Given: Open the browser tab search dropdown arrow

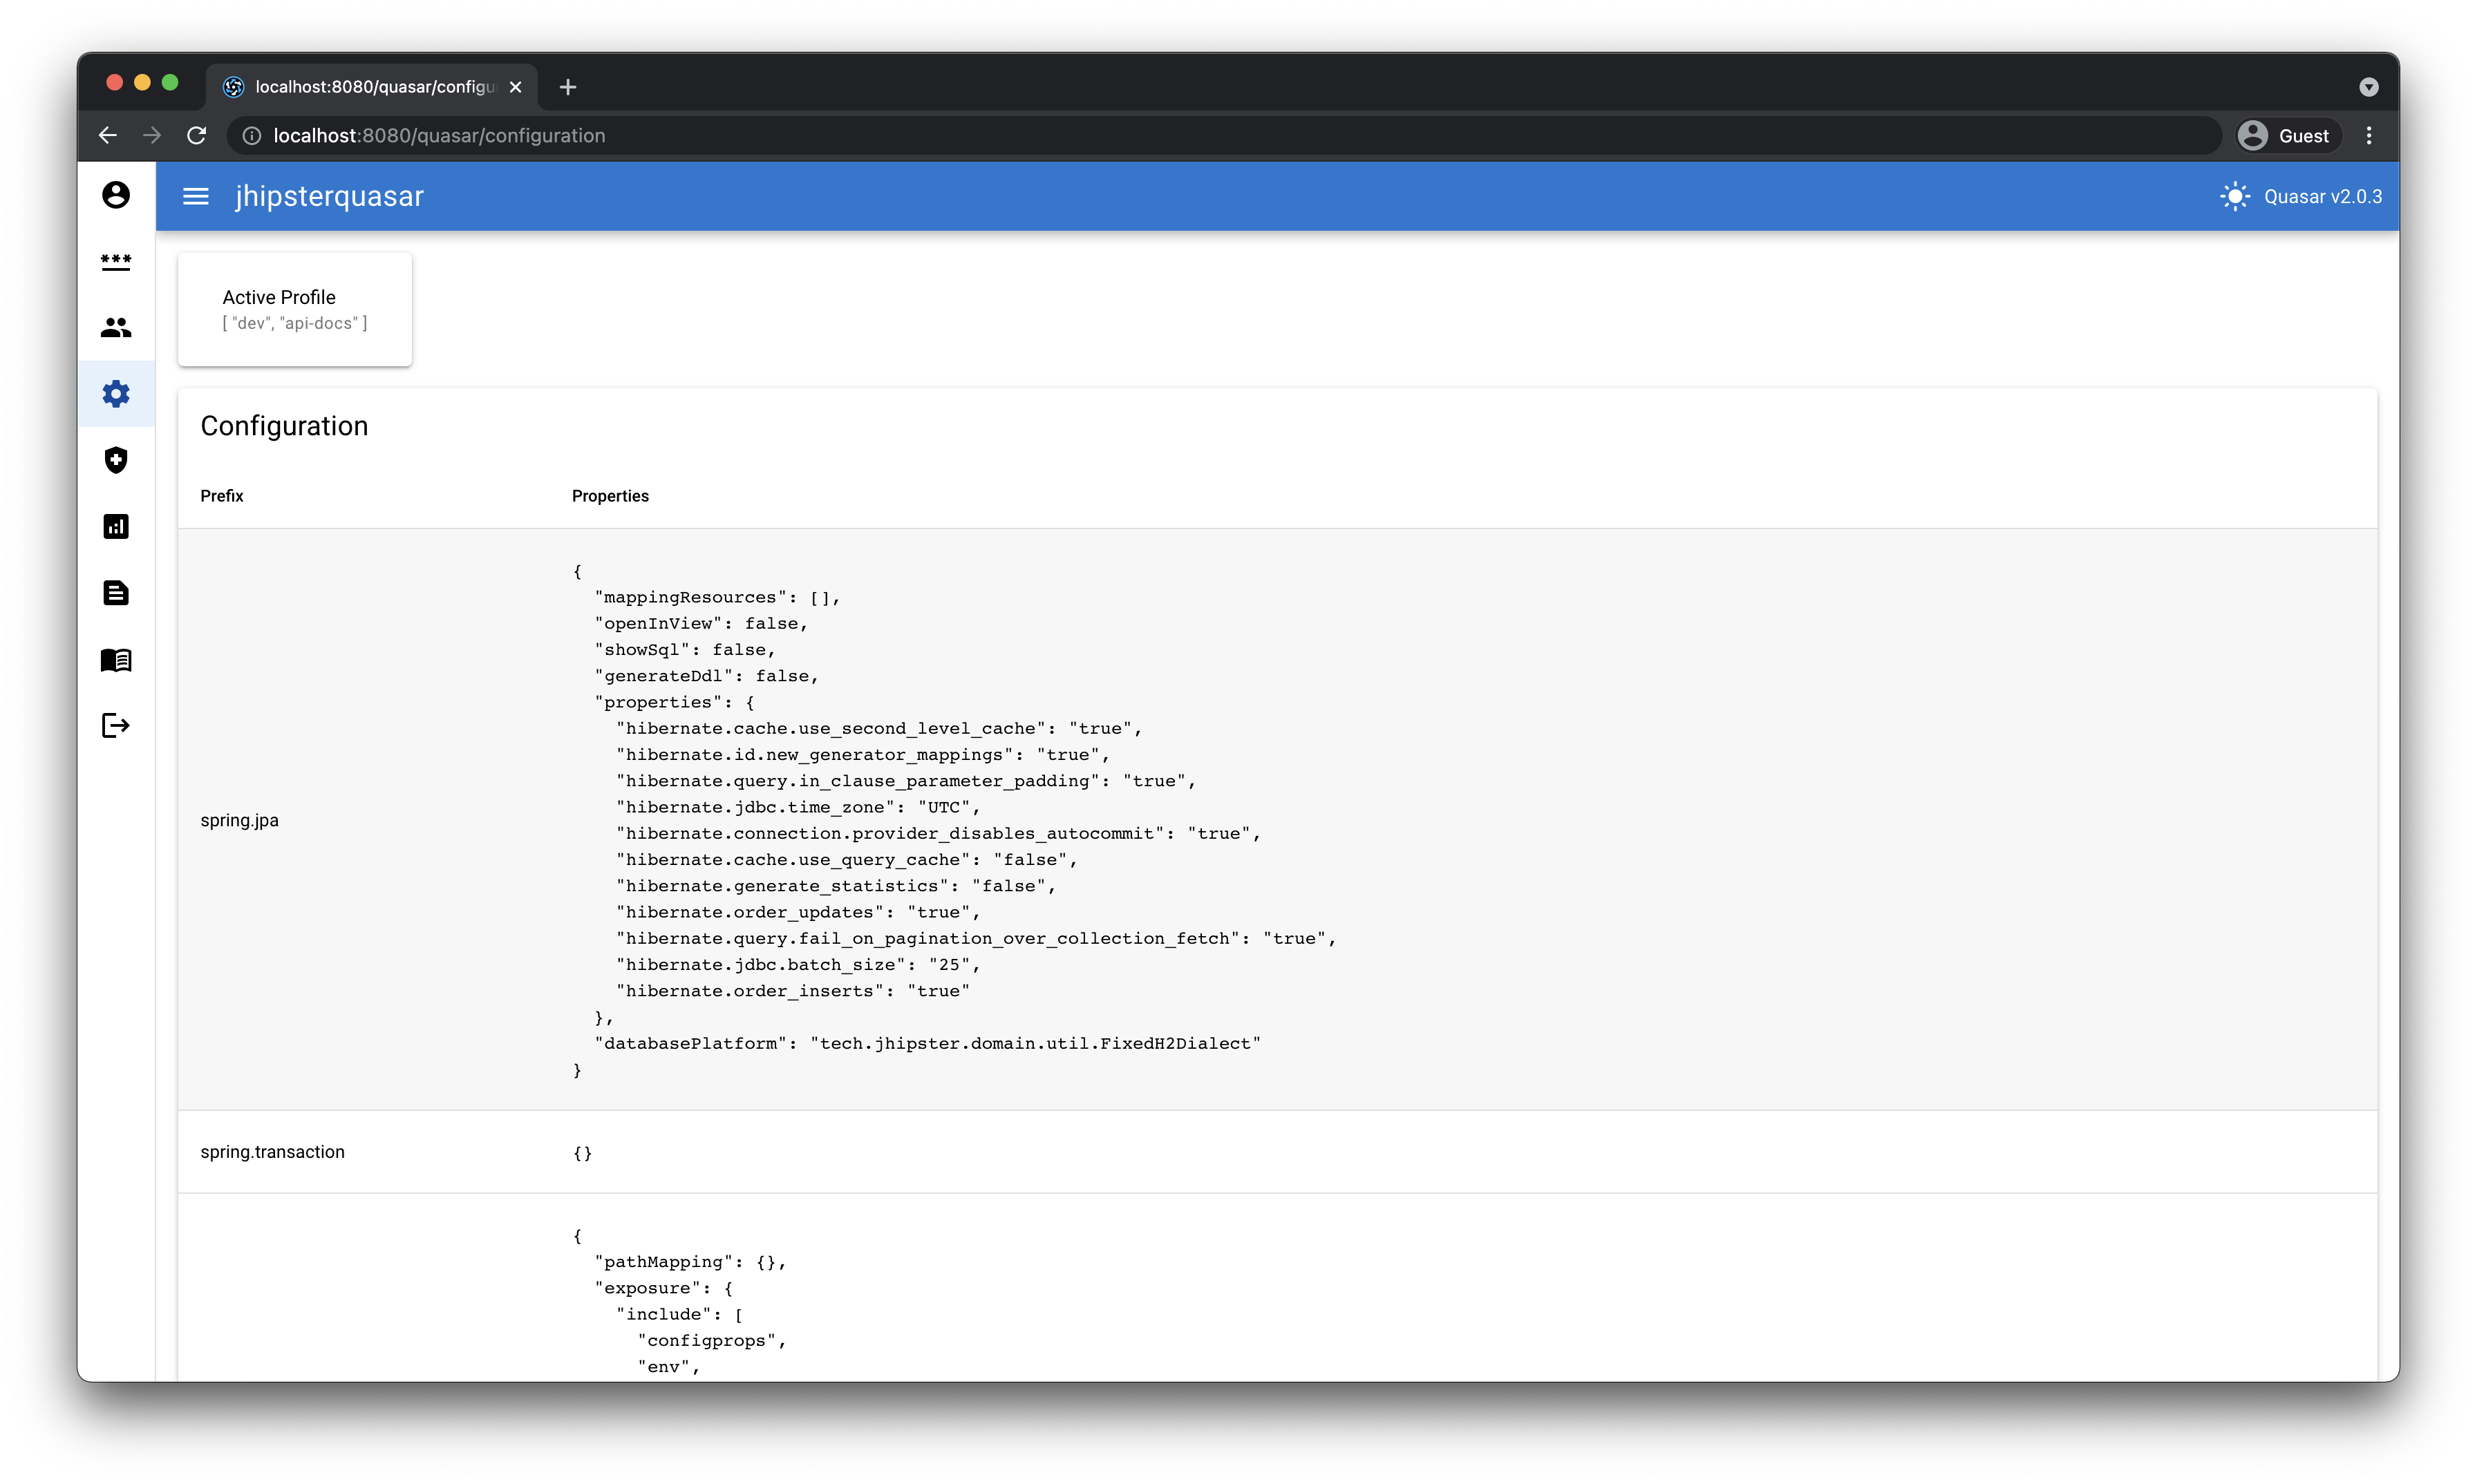Looking at the screenshot, I should 2368,87.
